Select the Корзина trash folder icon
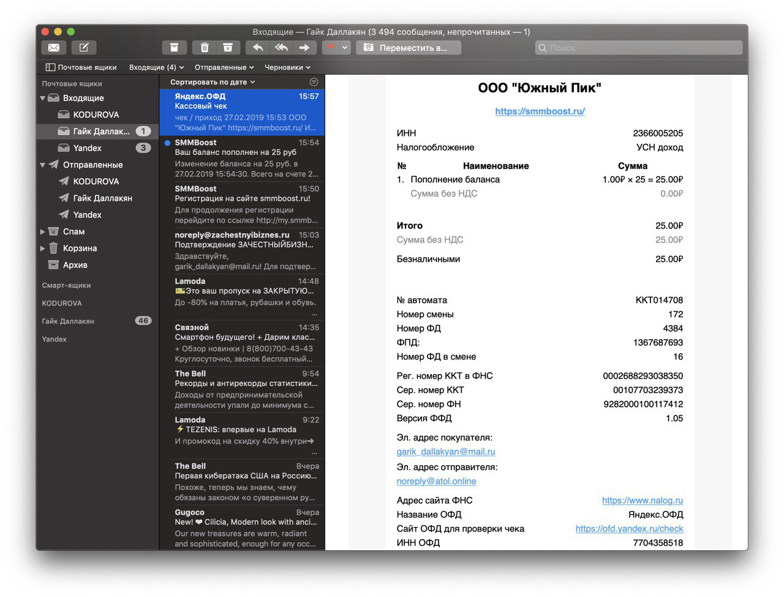The width and height of the screenshot is (784, 598). pyautogui.click(x=54, y=248)
